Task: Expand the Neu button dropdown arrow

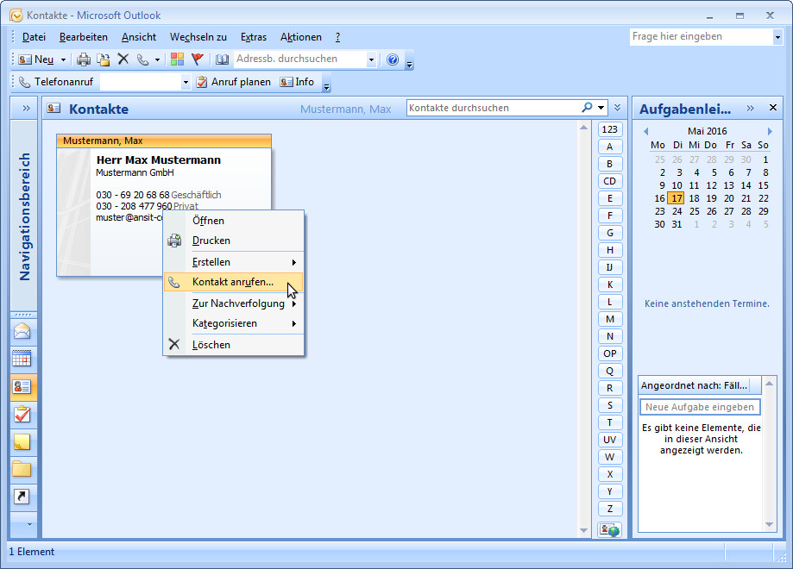Action: point(63,59)
